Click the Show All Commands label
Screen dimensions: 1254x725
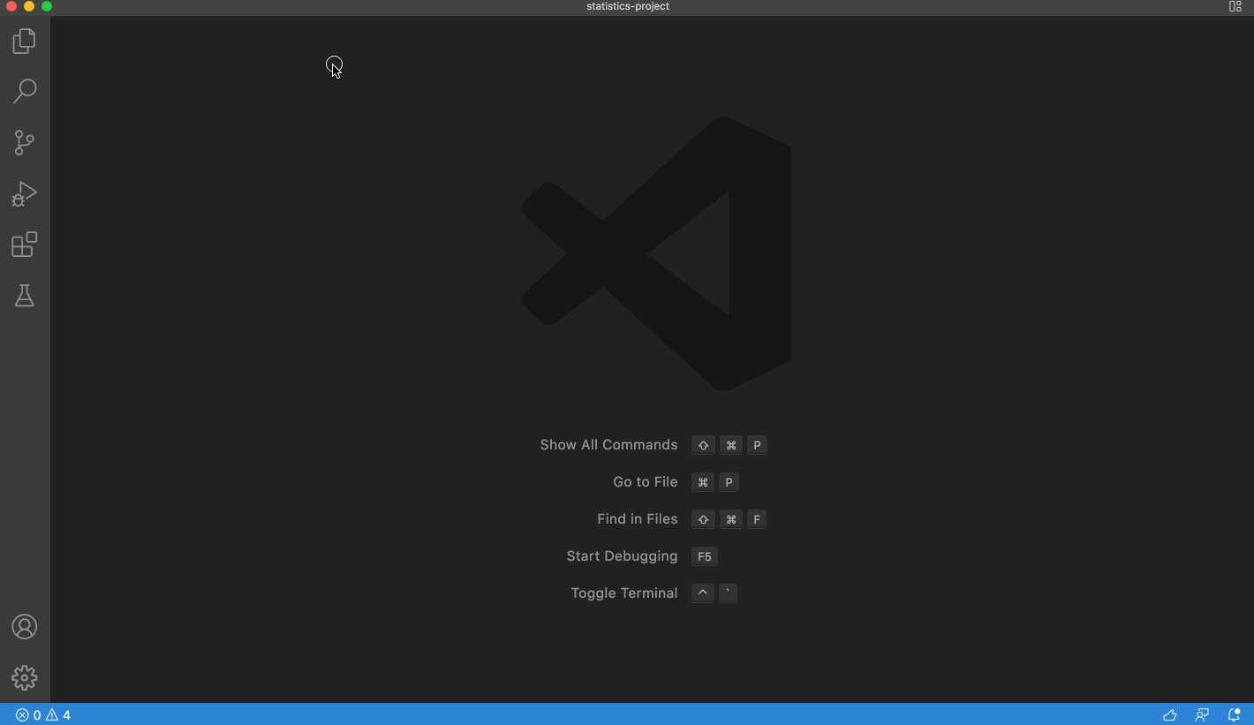[608, 445]
